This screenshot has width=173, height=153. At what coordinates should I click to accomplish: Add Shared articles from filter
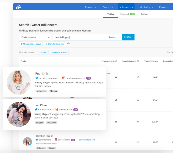[55, 44]
